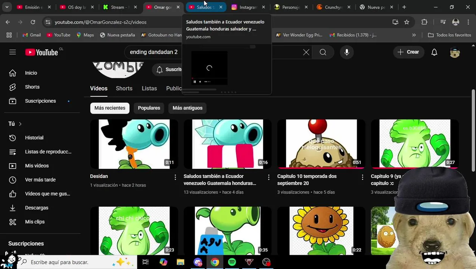
Task: Filter videos by Más recientes
Action: [110, 108]
